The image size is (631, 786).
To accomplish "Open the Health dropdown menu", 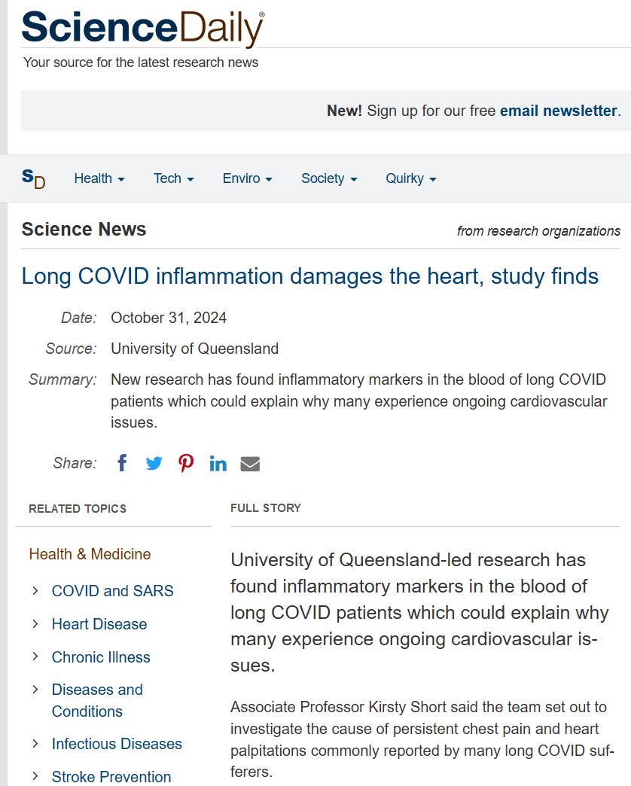I will (x=99, y=178).
